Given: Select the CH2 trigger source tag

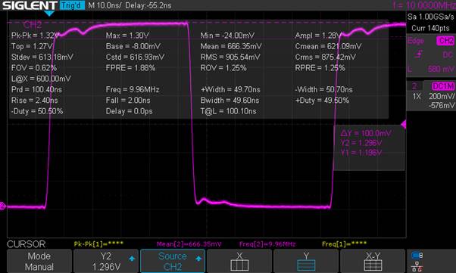Looking at the screenshot, I should point(445,41).
